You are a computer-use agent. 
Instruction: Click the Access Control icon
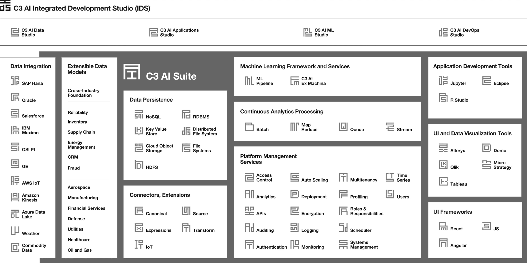(x=249, y=177)
